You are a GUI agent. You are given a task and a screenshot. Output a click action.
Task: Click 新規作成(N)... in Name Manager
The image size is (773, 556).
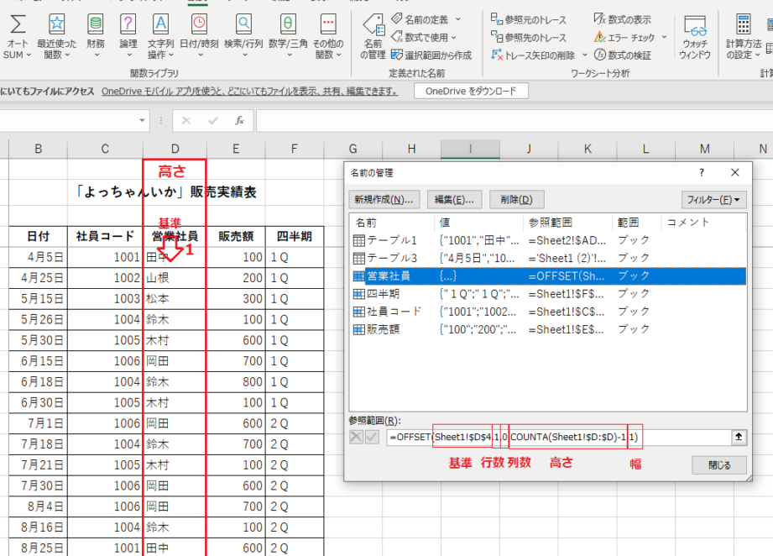coord(384,200)
